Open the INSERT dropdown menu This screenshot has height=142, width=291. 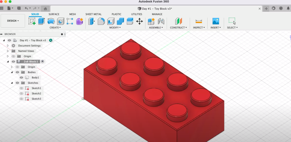216,28
